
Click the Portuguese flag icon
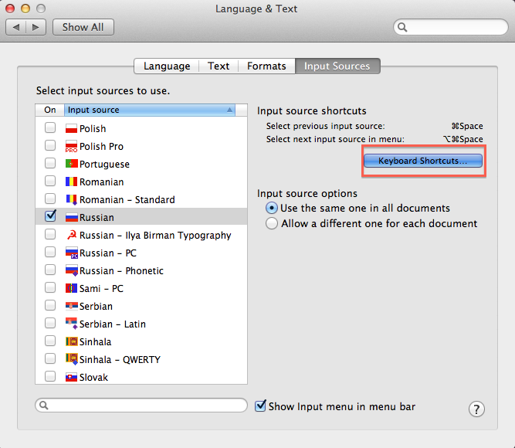click(72, 164)
